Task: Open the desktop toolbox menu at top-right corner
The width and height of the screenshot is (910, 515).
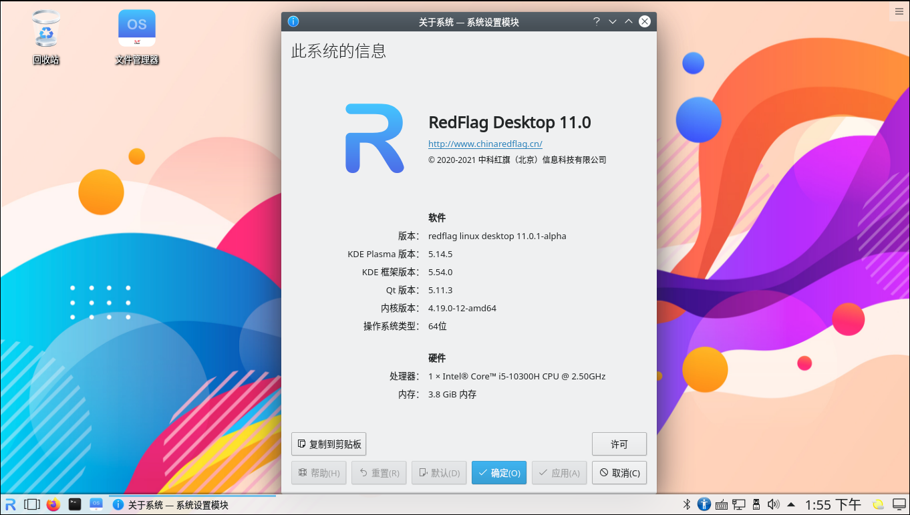Action: (x=899, y=11)
